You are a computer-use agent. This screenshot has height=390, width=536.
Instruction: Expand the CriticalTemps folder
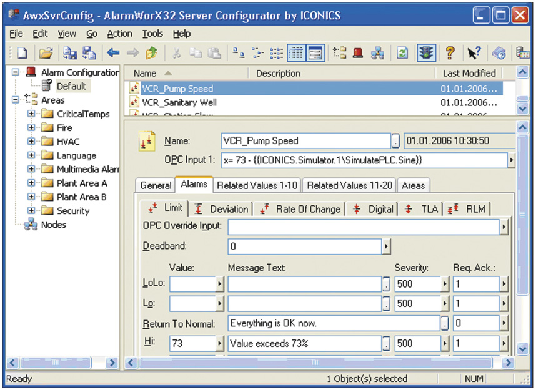point(31,114)
